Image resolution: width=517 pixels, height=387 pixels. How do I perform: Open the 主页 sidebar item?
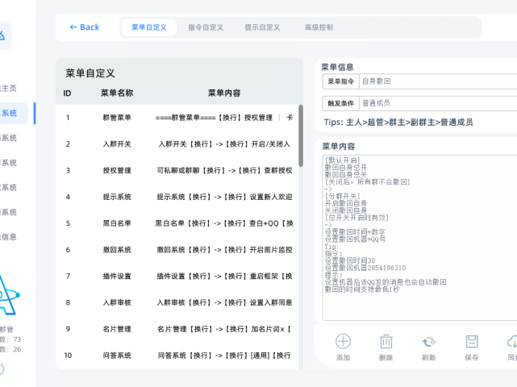9,89
